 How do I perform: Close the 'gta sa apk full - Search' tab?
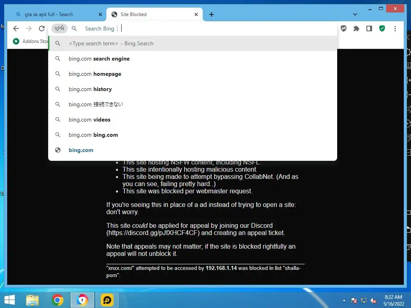click(100, 14)
